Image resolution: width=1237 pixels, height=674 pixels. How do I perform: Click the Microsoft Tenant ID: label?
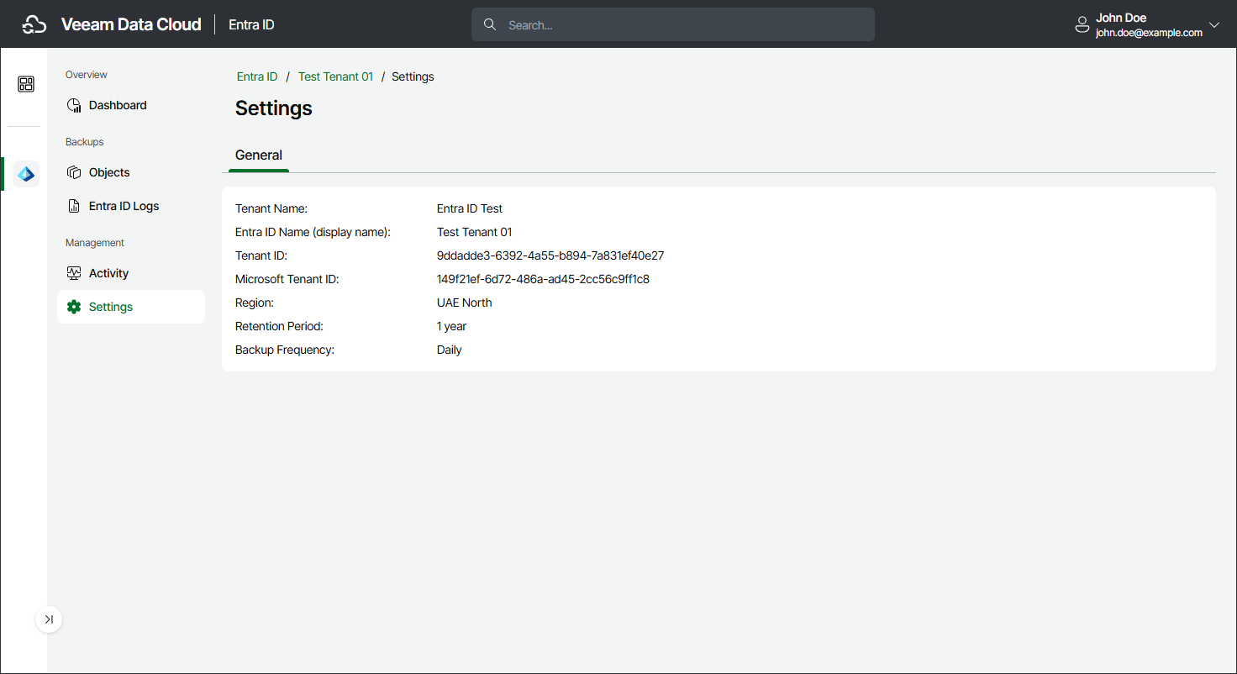pyautogui.click(x=287, y=279)
